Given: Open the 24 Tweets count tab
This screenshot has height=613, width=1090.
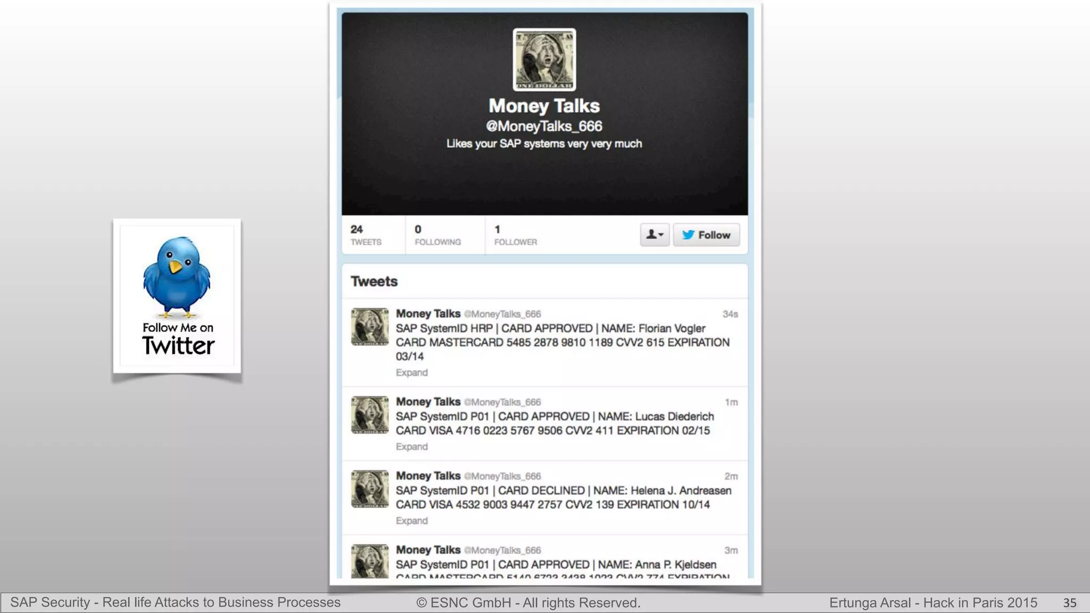Looking at the screenshot, I should tap(366, 235).
